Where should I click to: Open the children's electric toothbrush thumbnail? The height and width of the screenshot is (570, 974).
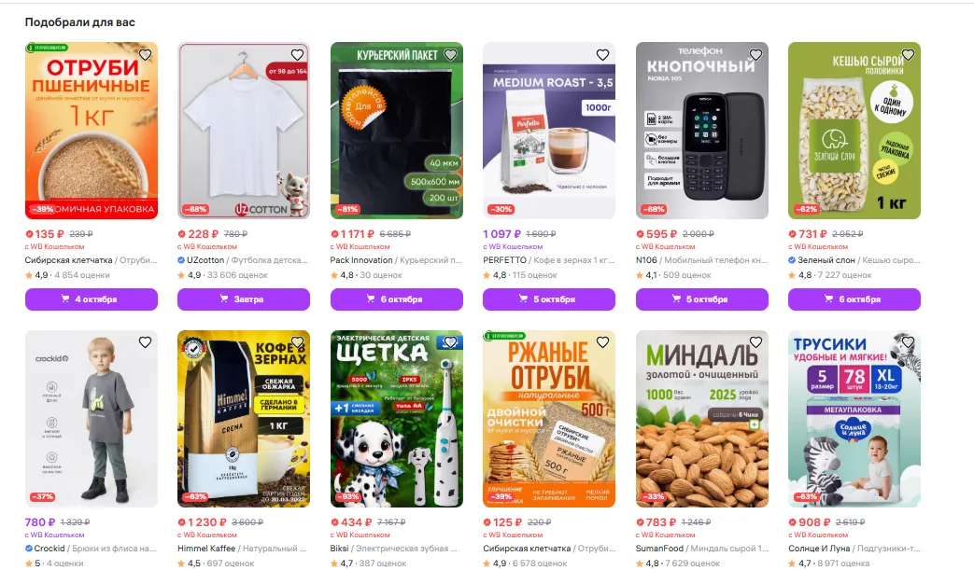tap(396, 419)
